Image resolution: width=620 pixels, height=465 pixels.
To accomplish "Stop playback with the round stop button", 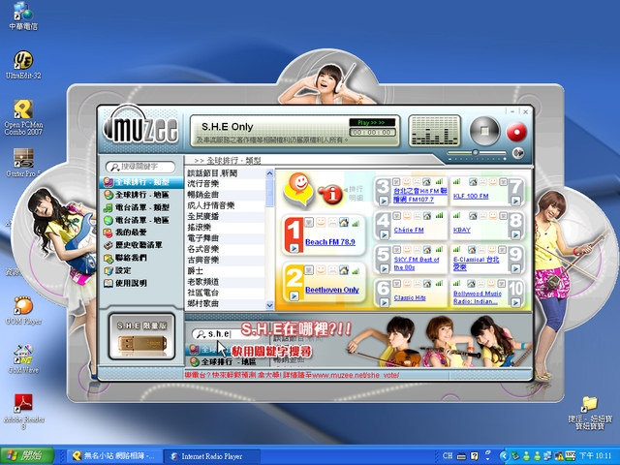I will pos(484,132).
